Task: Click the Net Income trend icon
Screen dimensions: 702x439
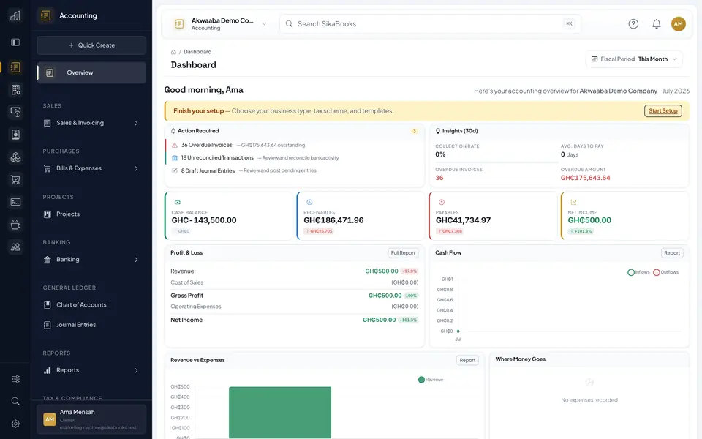Action: [x=573, y=202]
